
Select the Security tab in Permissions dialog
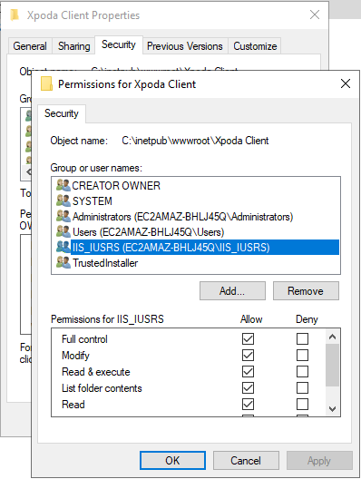tap(62, 113)
